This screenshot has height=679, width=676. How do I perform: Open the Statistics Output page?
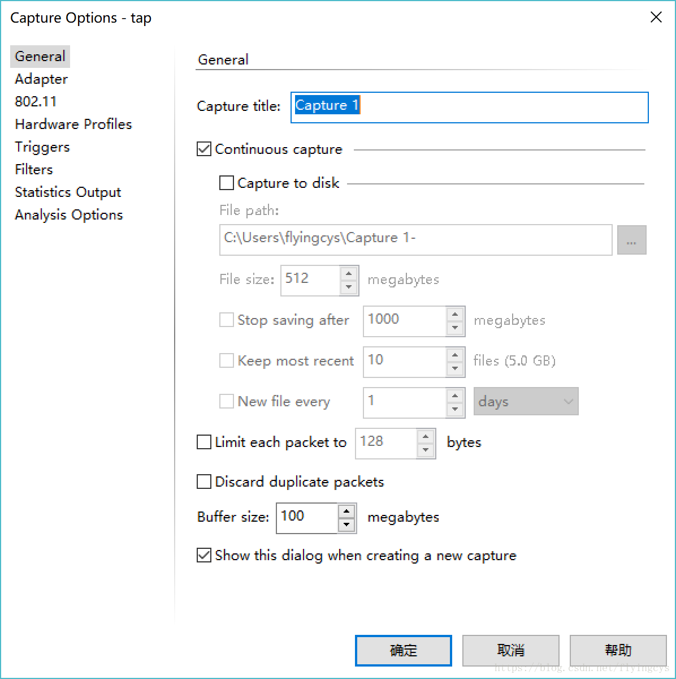tap(68, 192)
